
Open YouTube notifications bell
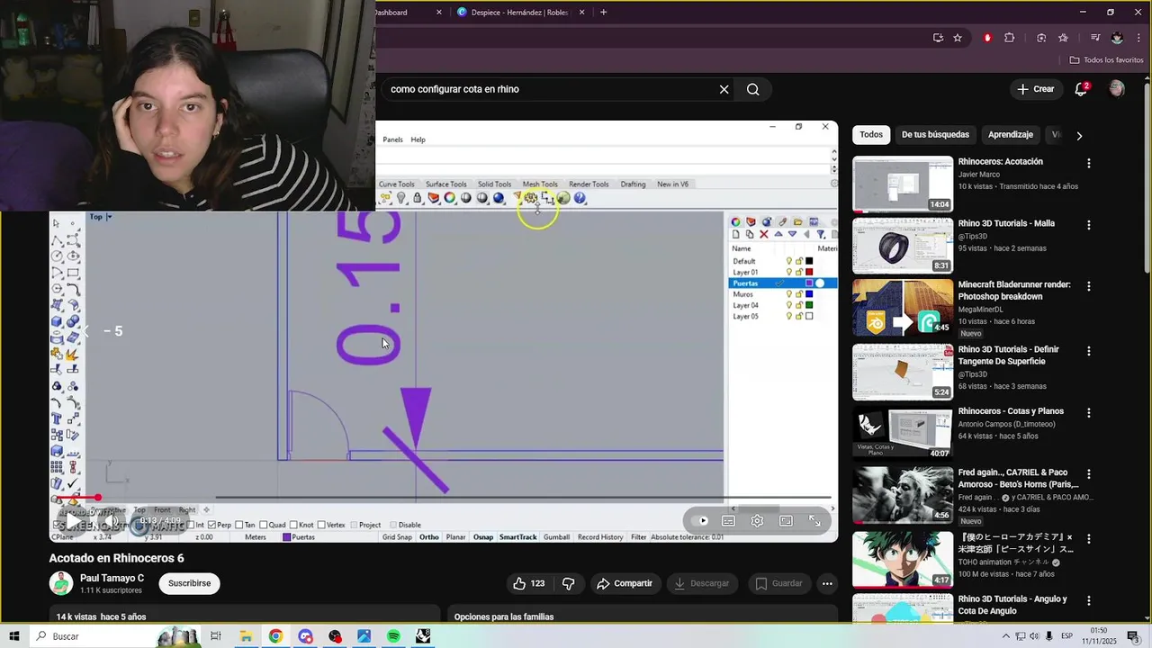coord(1081,89)
